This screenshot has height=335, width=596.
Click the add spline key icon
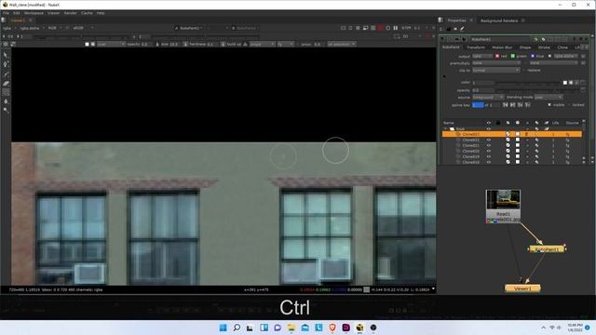click(520, 105)
